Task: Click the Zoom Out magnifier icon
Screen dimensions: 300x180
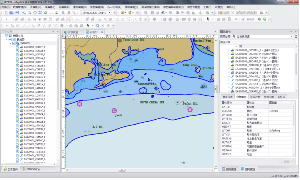Action: click(29, 13)
